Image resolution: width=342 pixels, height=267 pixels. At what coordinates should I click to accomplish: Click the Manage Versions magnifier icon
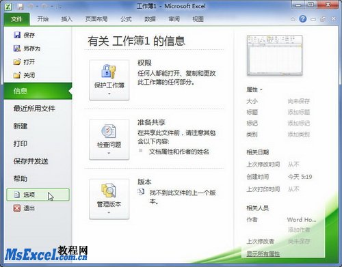[x=109, y=191]
